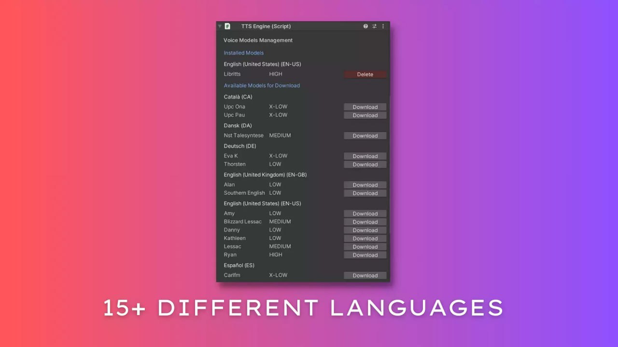Download the Blizzard Lessac medium voice

(365, 222)
